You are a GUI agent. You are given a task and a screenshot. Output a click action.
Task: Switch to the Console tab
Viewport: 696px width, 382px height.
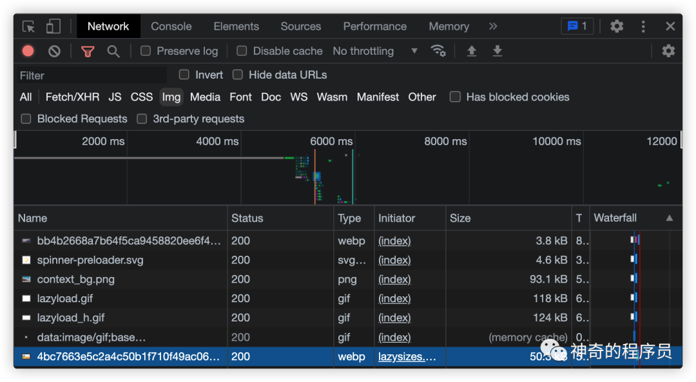[x=171, y=26]
